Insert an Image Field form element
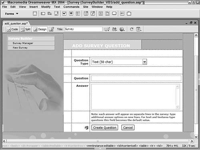 pos(101,14)
